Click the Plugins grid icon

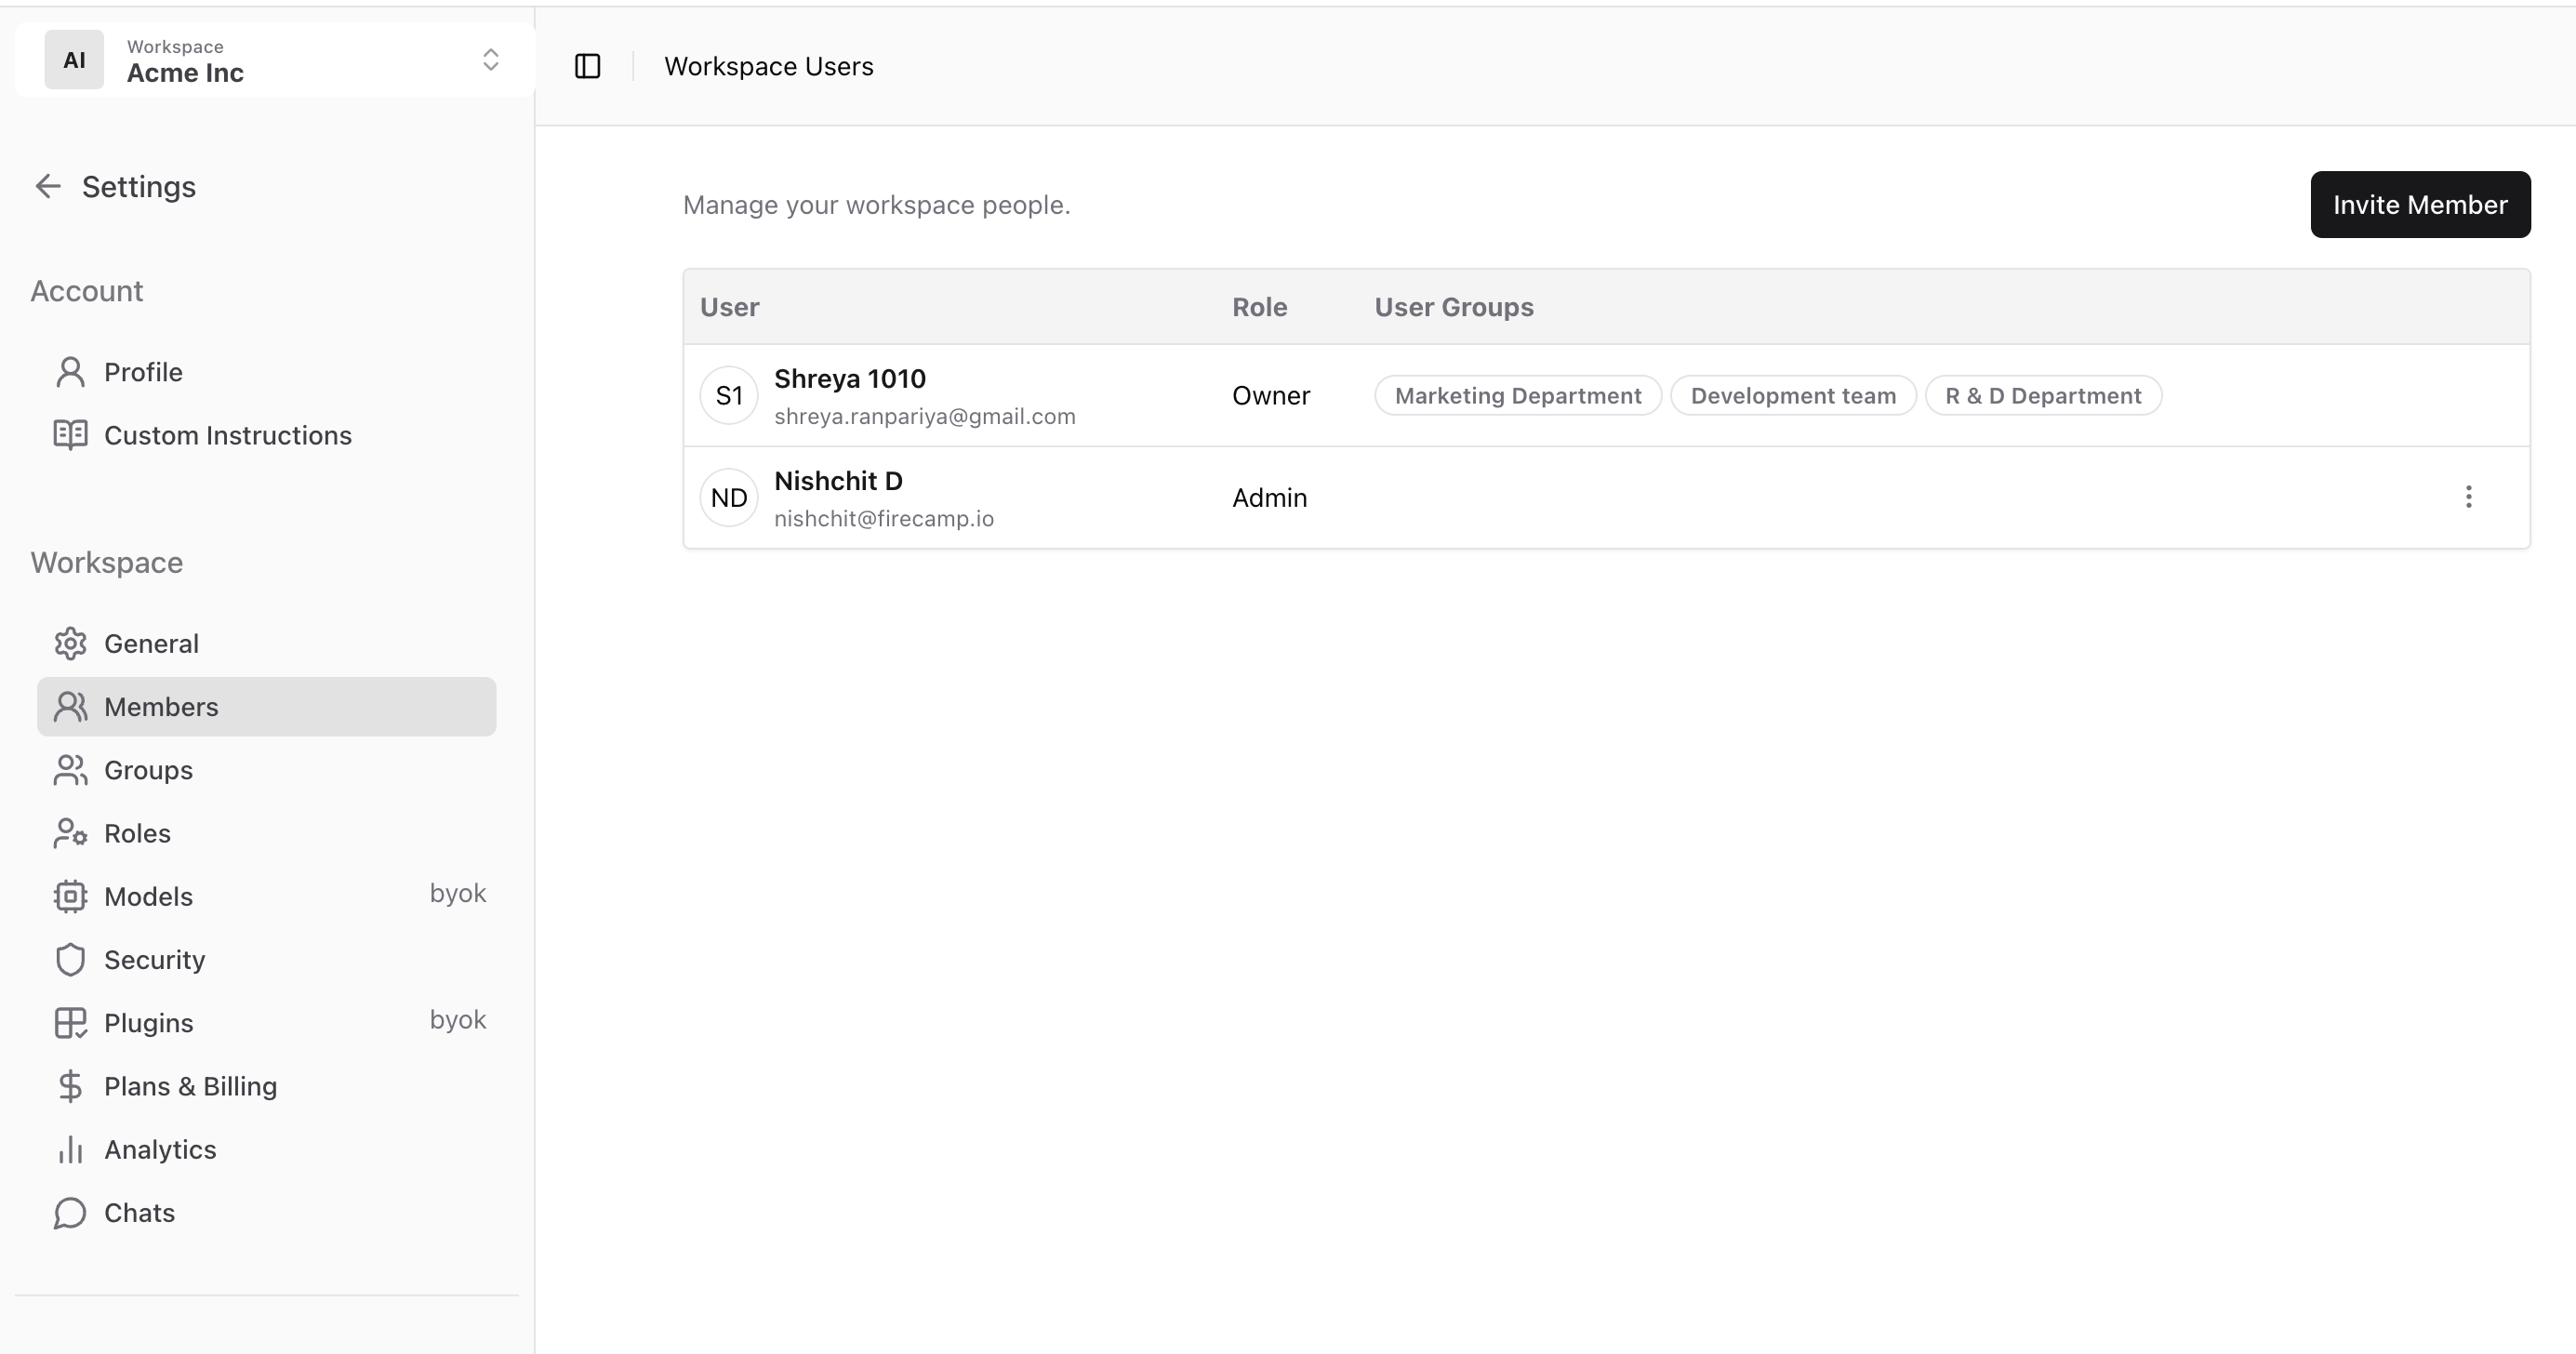[70, 1022]
